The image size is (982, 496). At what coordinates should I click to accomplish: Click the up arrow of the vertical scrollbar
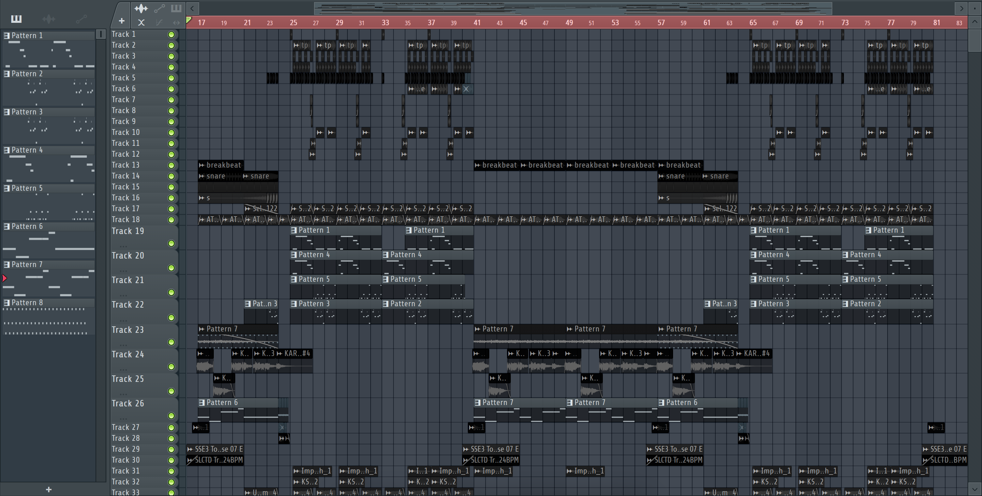point(975,22)
